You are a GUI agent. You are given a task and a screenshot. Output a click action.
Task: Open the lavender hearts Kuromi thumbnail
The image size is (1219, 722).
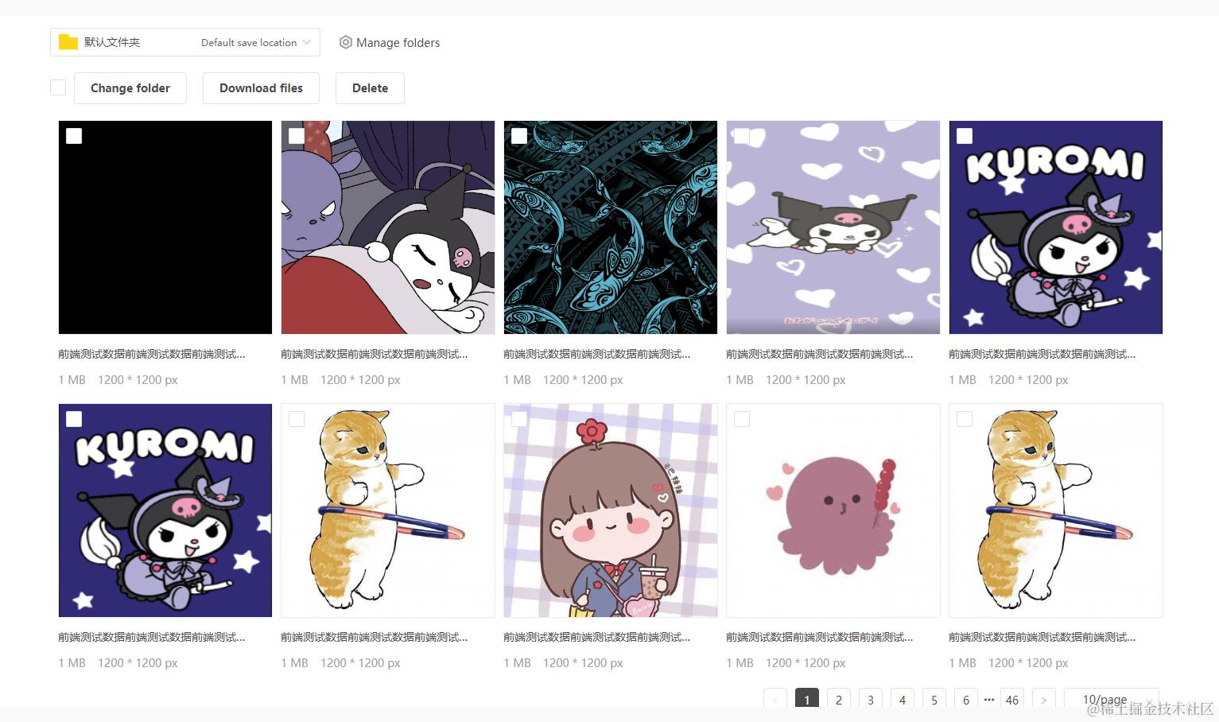pyautogui.click(x=833, y=227)
